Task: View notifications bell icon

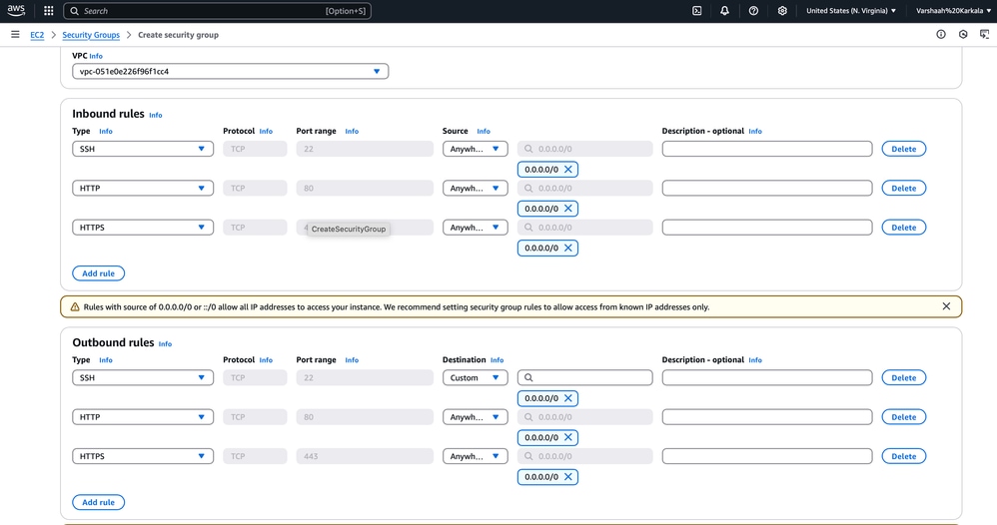Action: (x=724, y=11)
